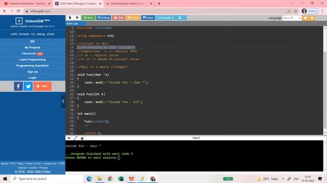Click the copy output icon in console bar
This screenshot has height=183, width=327.
82,138
